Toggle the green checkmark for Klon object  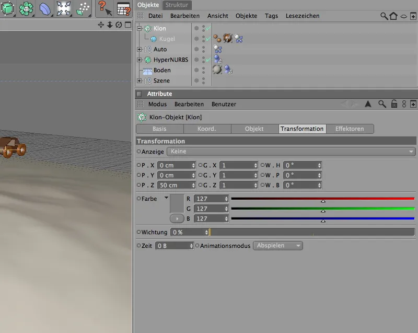click(x=208, y=28)
